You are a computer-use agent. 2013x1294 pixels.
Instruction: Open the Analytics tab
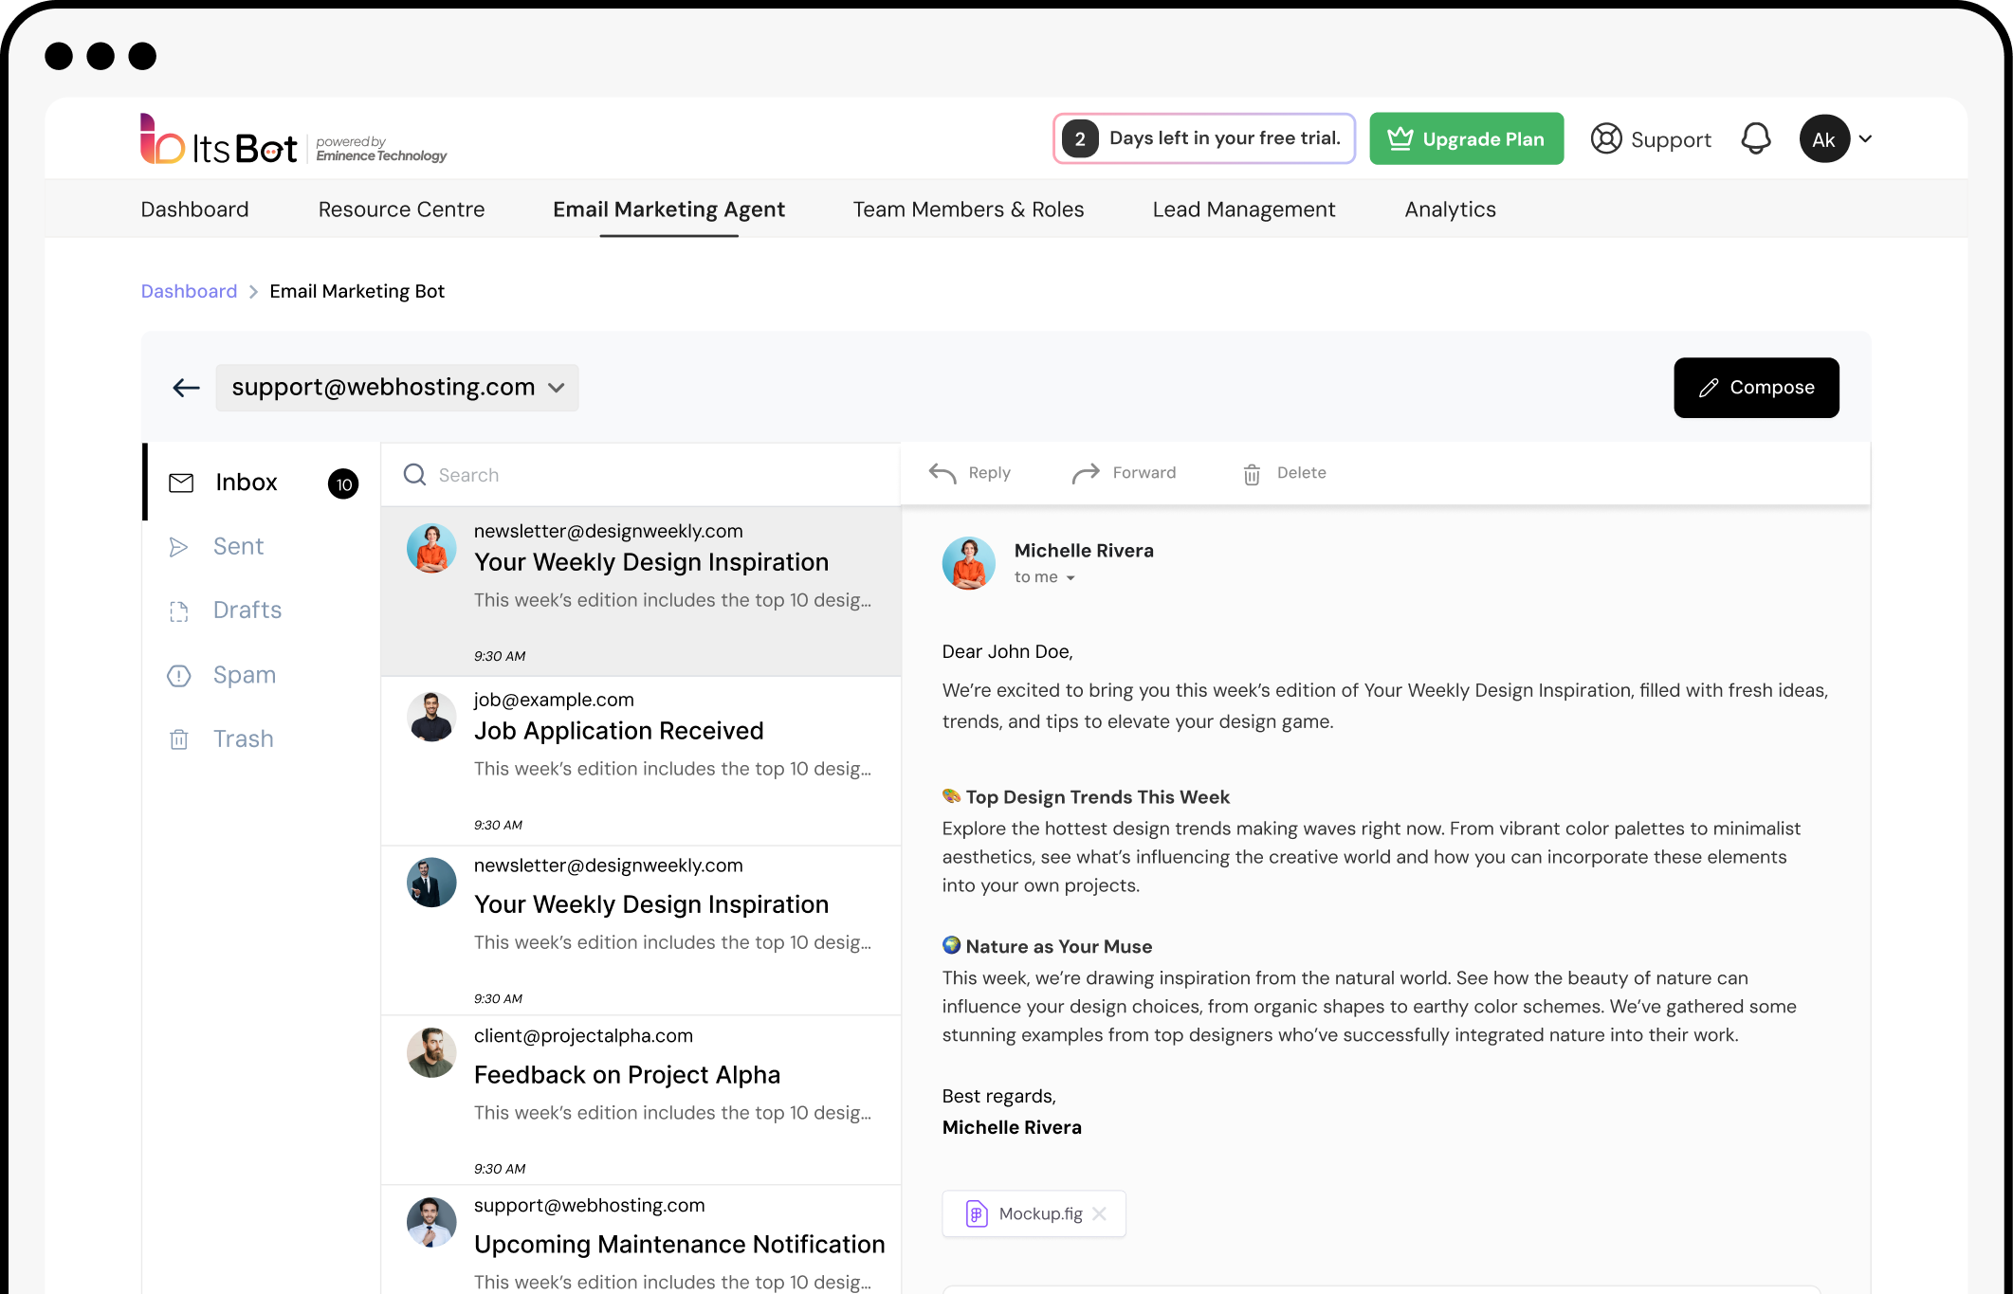click(x=1450, y=210)
